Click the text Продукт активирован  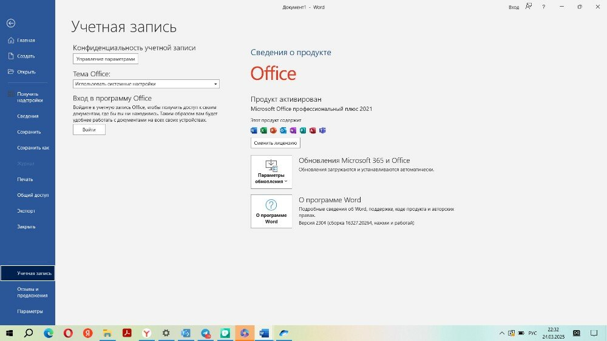[286, 99]
